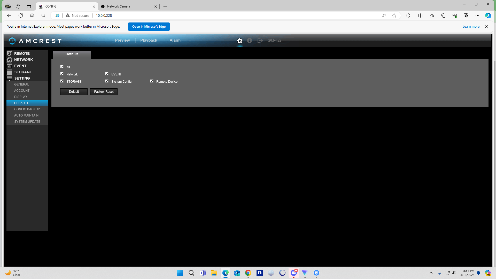
Task: Uncheck the Remote Device checkbox
Action: tap(152, 81)
